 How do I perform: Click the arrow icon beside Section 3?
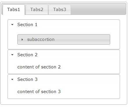point(12,79)
